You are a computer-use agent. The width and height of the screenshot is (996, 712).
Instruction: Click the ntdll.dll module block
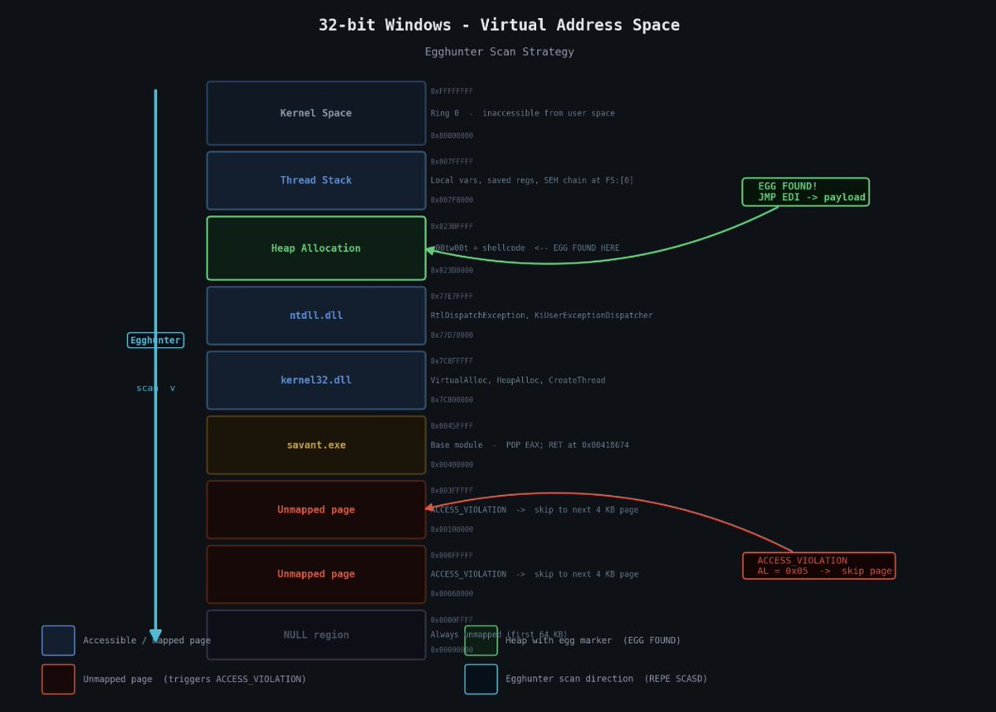coord(316,316)
